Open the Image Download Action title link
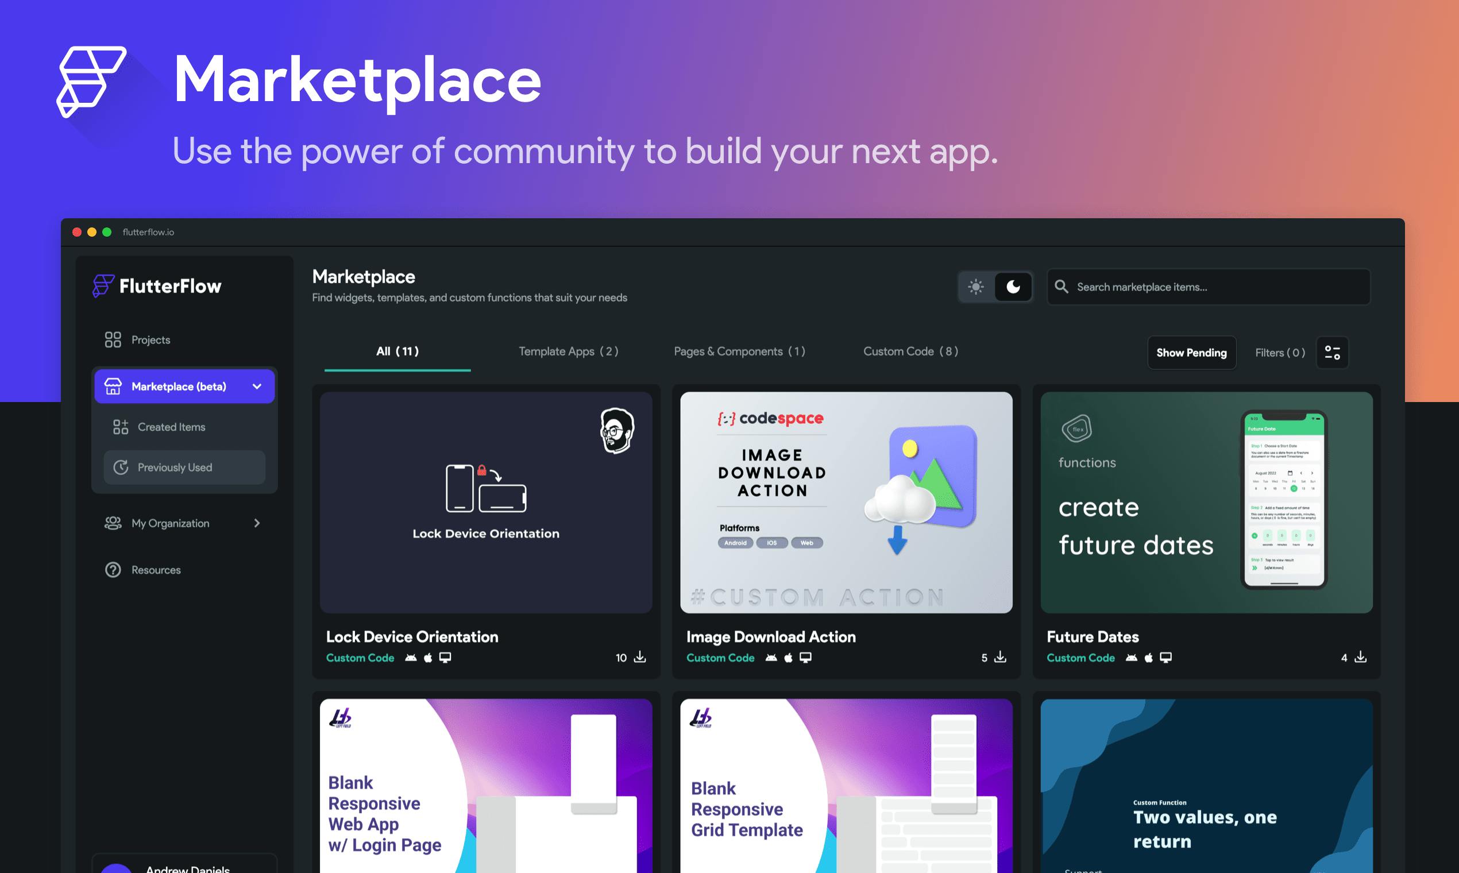Viewport: 1459px width, 873px height. [771, 636]
